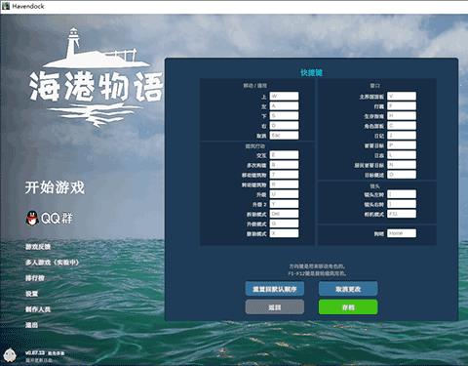Show 制作人员 credits
Image resolution: width=468 pixels, height=366 pixels.
click(x=38, y=309)
